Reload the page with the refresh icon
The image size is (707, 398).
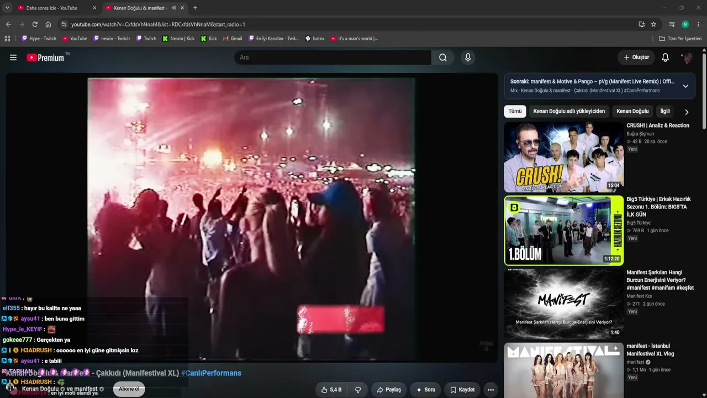(35, 24)
